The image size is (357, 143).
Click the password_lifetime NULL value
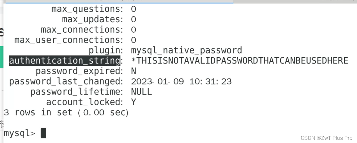[141, 92]
